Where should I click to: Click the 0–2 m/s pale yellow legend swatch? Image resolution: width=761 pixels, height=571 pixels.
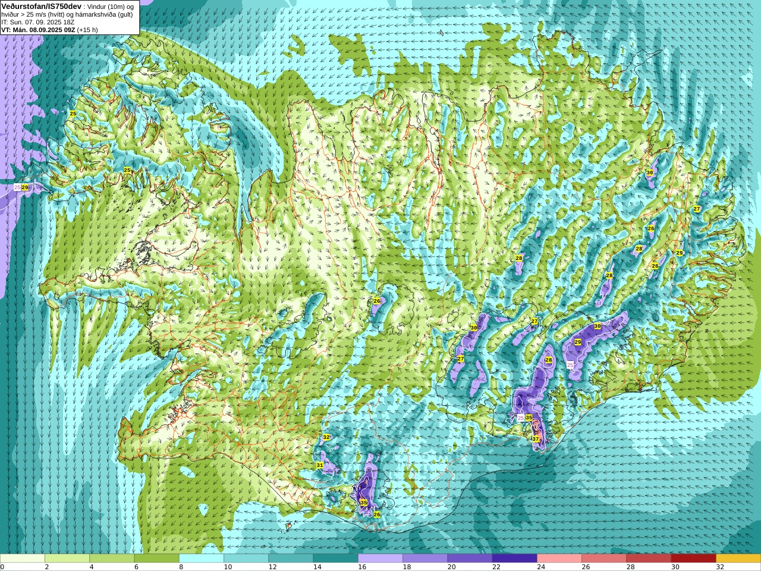(x=23, y=559)
